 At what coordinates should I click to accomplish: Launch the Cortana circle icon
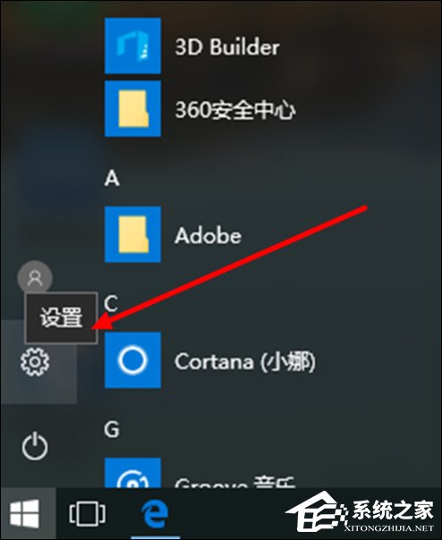pyautogui.click(x=132, y=360)
